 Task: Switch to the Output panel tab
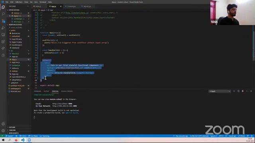point(46,91)
